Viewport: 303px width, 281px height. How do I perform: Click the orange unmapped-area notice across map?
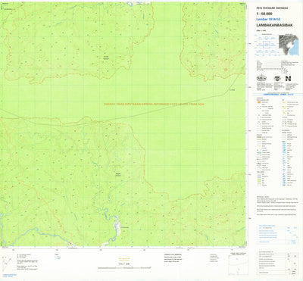pos(155,104)
